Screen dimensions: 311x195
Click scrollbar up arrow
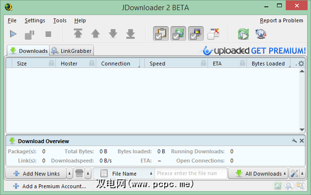302,71
